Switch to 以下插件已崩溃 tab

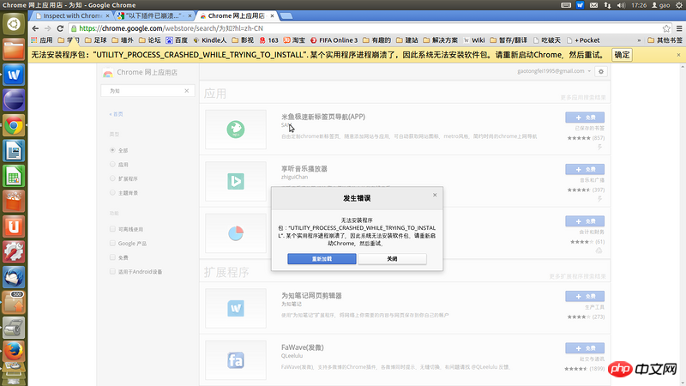click(x=154, y=15)
